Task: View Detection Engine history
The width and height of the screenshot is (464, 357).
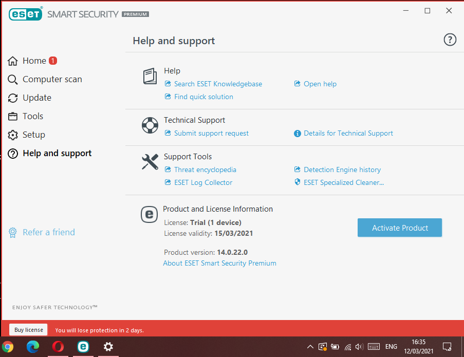Action: coord(342,170)
